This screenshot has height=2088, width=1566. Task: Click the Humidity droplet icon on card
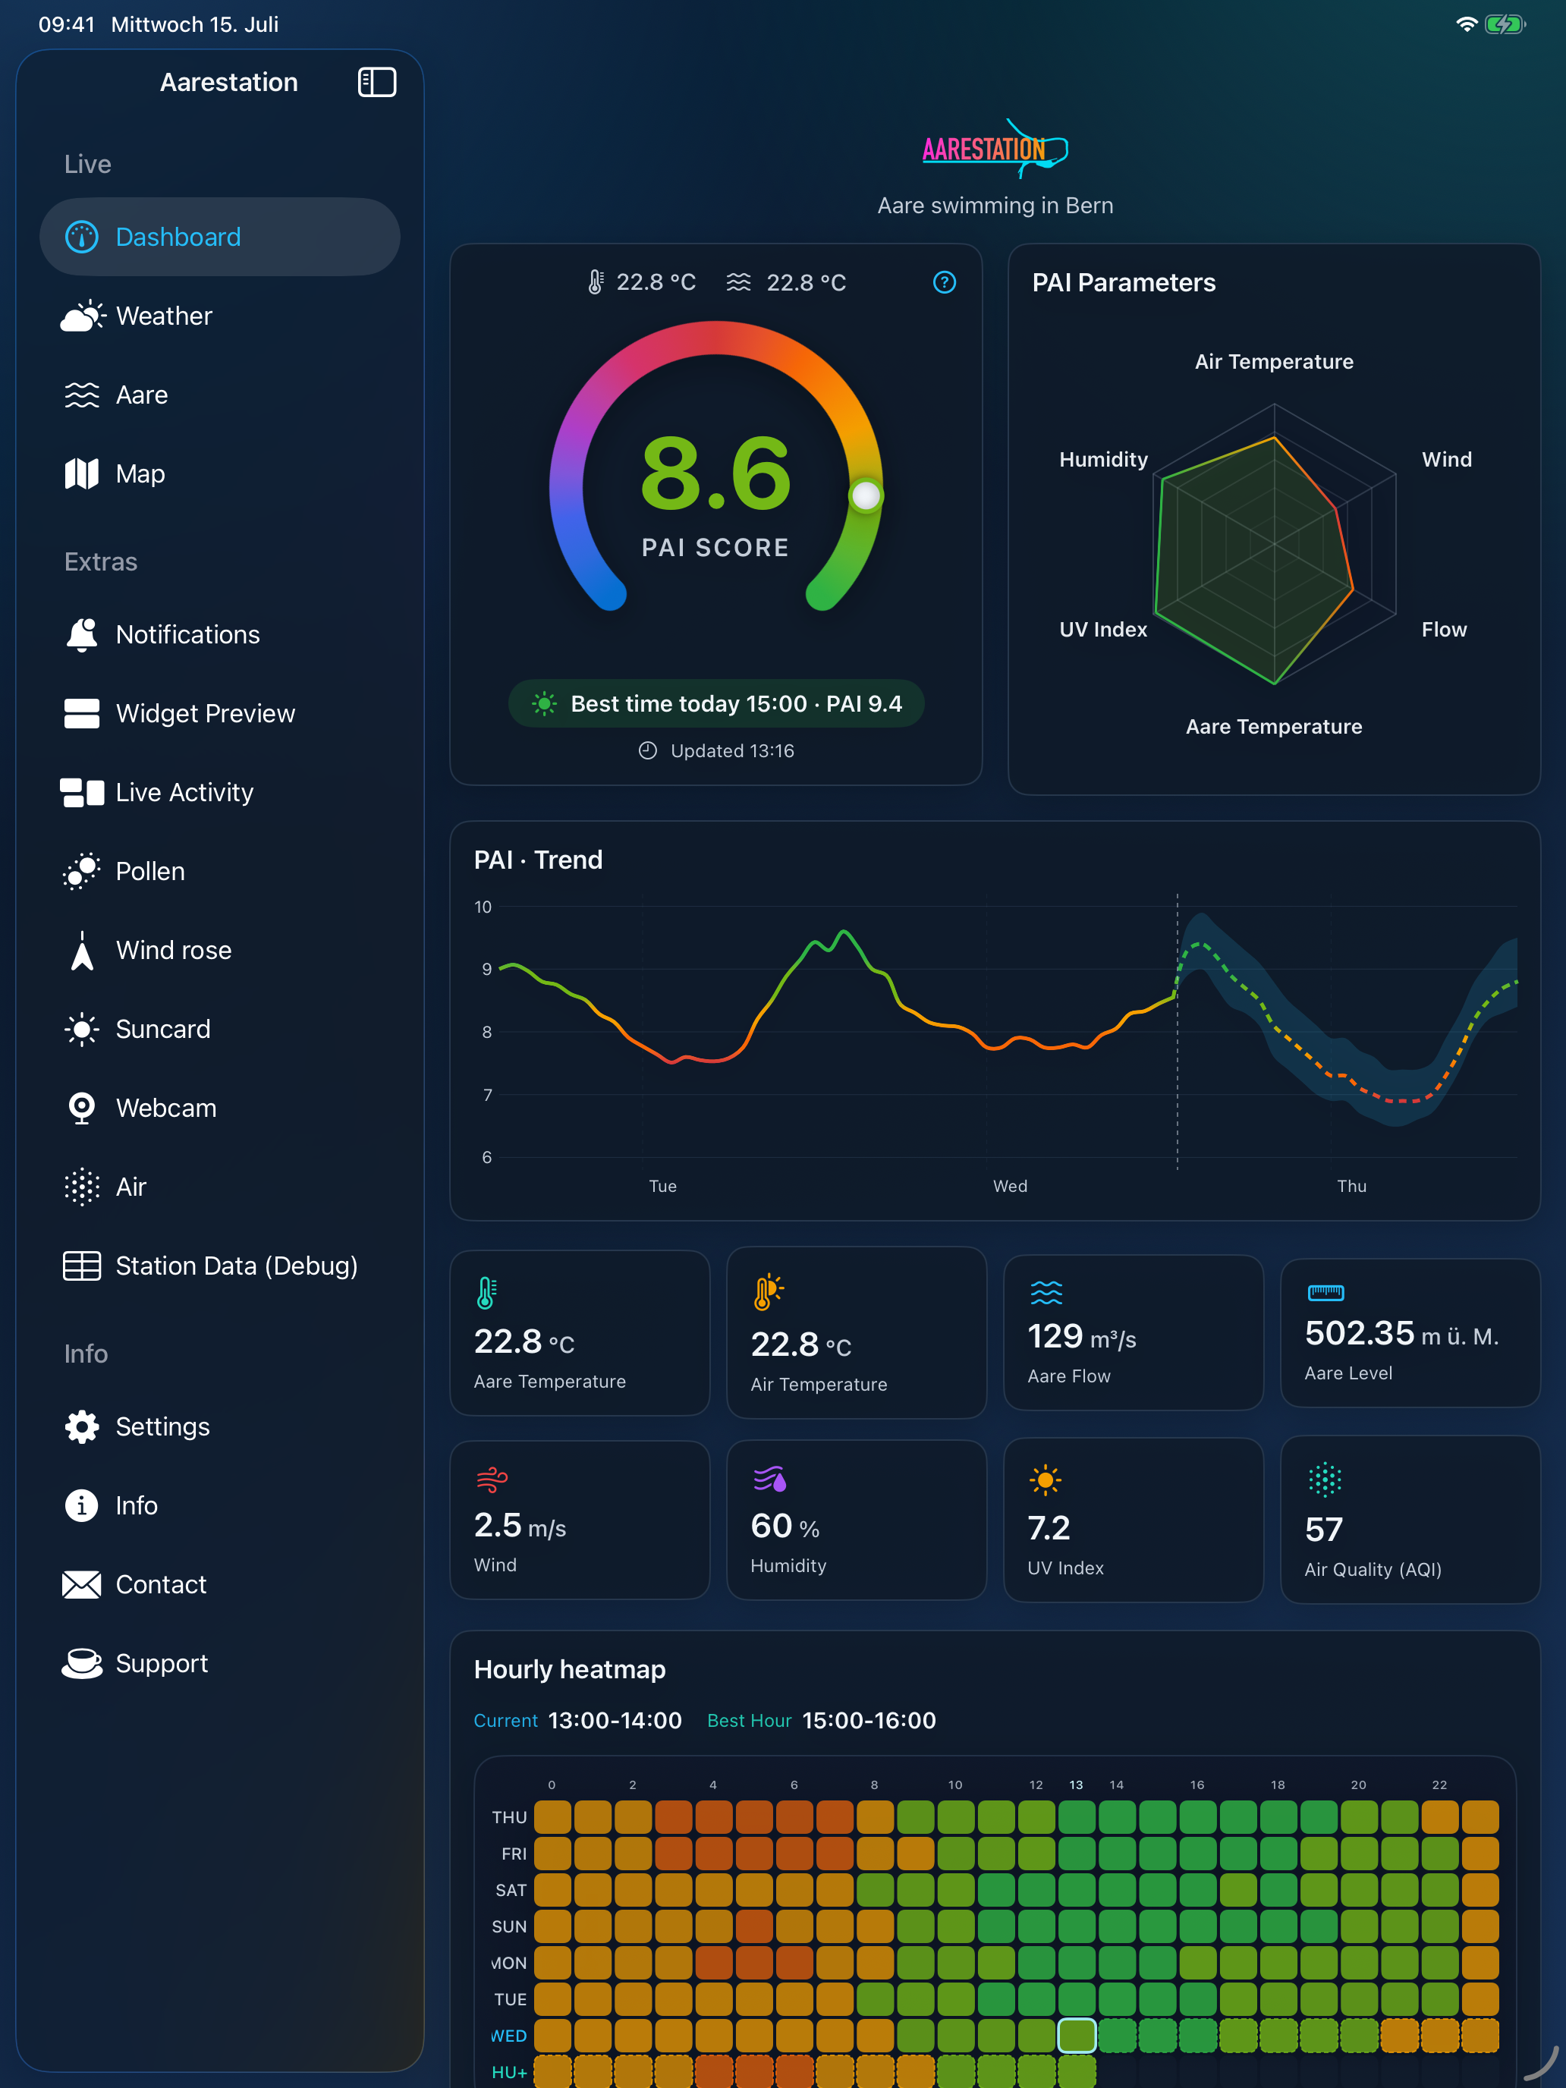[770, 1480]
